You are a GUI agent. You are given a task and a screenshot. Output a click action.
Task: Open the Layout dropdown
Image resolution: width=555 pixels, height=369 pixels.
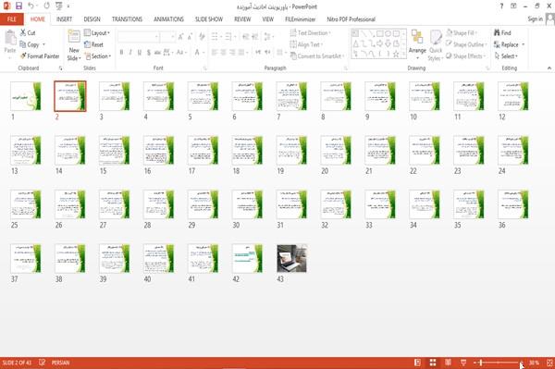pyautogui.click(x=97, y=32)
